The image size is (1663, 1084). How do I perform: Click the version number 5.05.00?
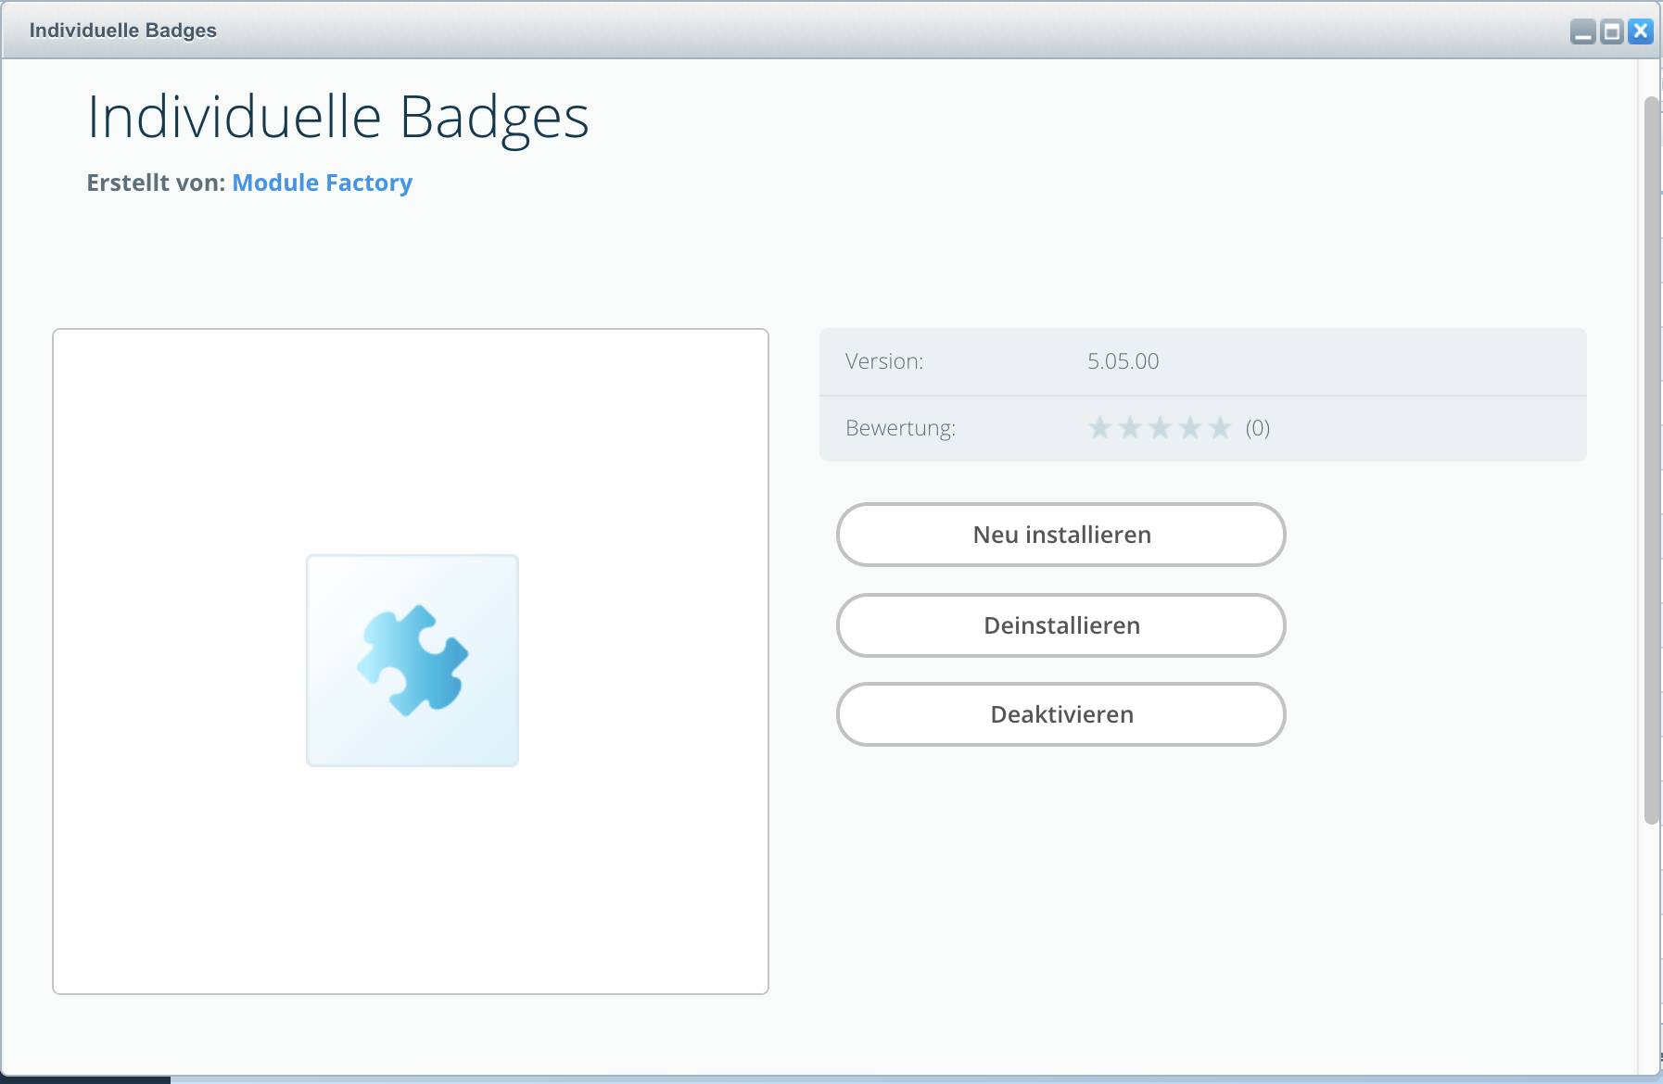click(x=1123, y=361)
